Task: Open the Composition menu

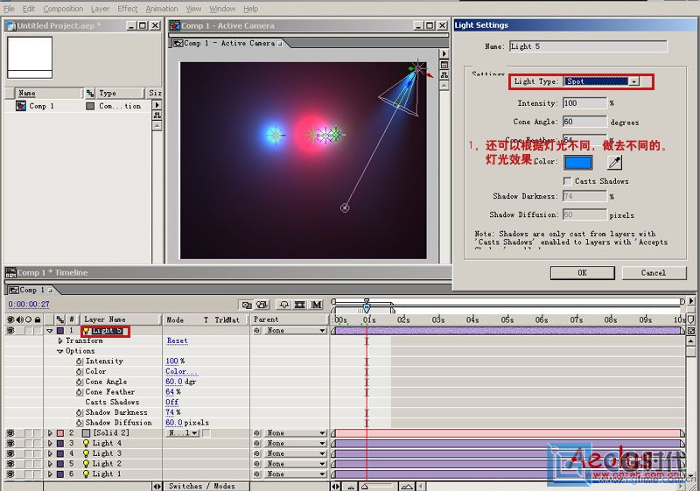Action: coord(63,9)
